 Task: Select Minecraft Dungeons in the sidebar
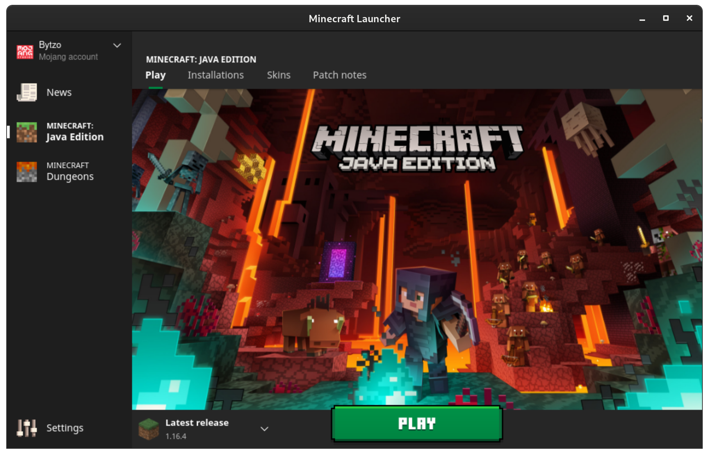[x=70, y=172]
